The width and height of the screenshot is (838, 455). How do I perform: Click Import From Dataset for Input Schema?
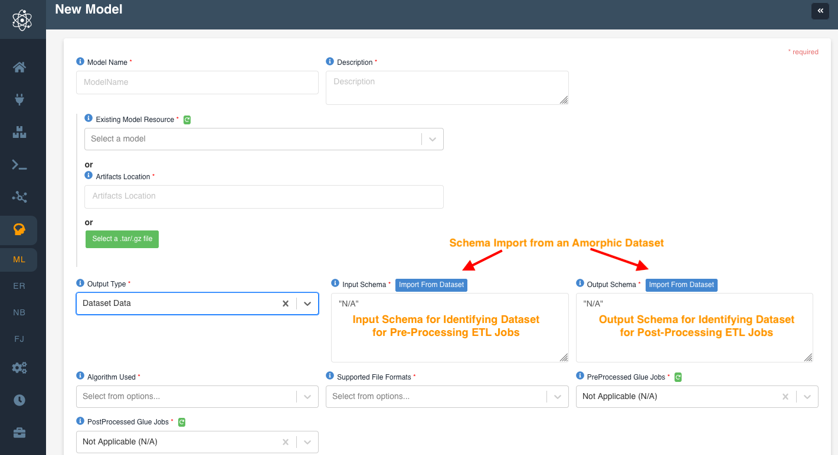[x=431, y=285]
